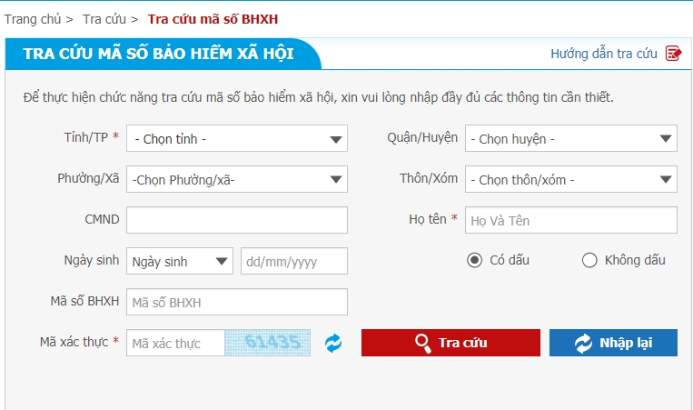The height and width of the screenshot is (410, 693).
Task: Open the Chọn tỉnh dropdown
Action: tap(237, 139)
